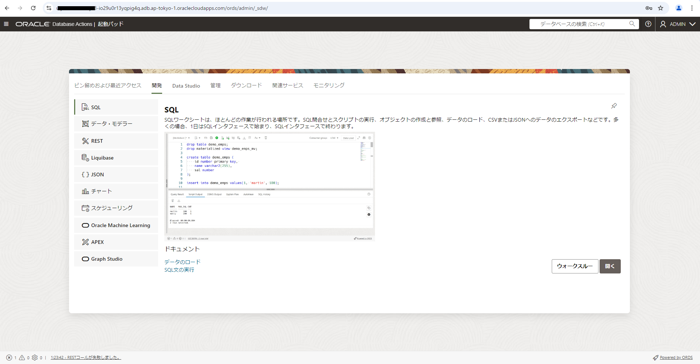Expand the ADMIN user dropdown
Image resolution: width=700 pixels, height=364 pixels.
click(678, 24)
